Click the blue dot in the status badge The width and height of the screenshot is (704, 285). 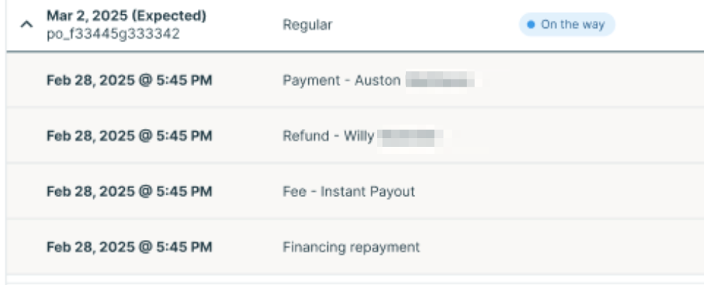pyautogui.click(x=531, y=24)
